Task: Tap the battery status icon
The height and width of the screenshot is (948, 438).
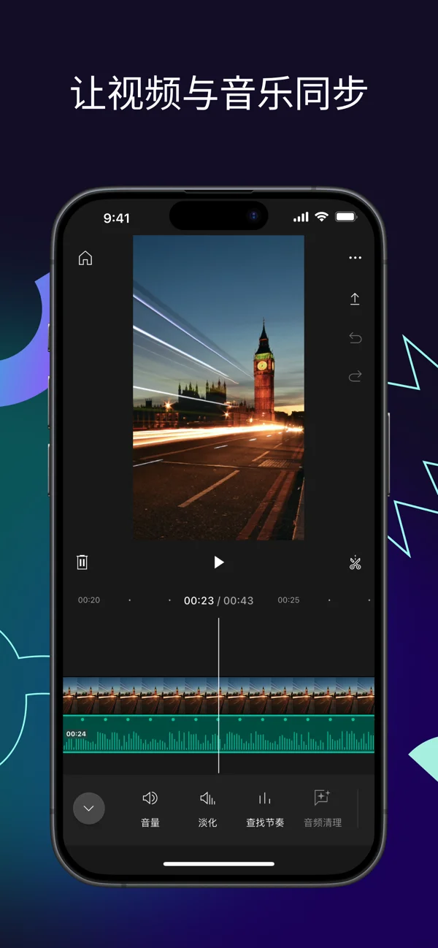Action: coord(345,217)
